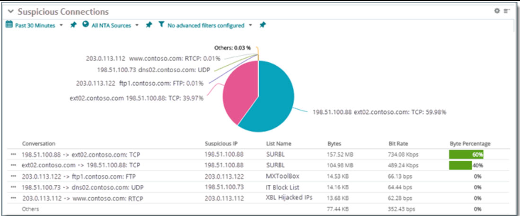Toggle the pin next to the advanced filters
Screen dimensions: 520x216
pos(262,25)
